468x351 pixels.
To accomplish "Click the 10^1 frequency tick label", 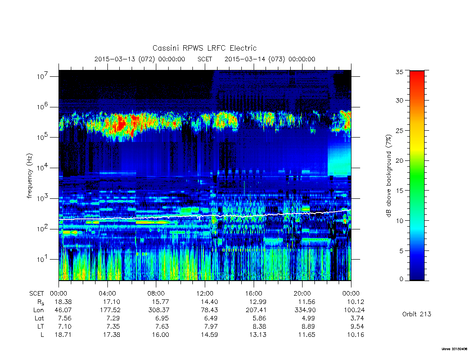I will click(x=43, y=260).
